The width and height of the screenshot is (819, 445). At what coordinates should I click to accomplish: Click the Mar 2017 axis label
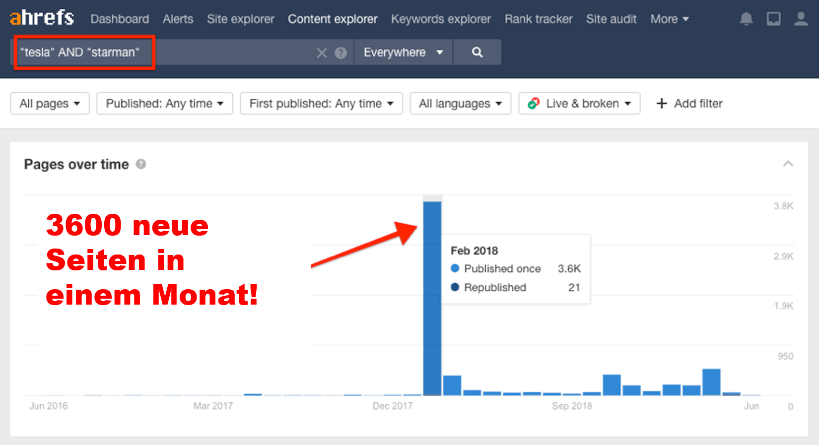[x=213, y=406]
